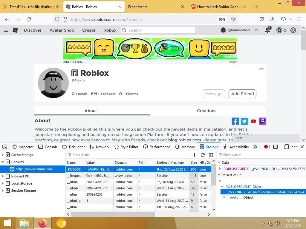Show the devtools error count indicator
The image size is (306, 229).
(x=267, y=147)
